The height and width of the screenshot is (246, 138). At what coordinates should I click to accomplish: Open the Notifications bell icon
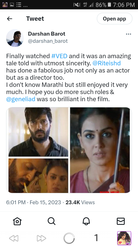pos(86,221)
